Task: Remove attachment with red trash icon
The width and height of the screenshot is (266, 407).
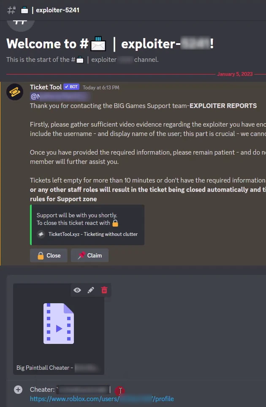Action: click(x=104, y=290)
